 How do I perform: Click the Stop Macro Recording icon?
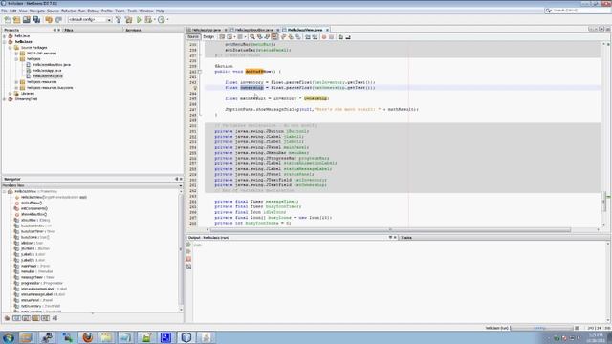(332, 37)
